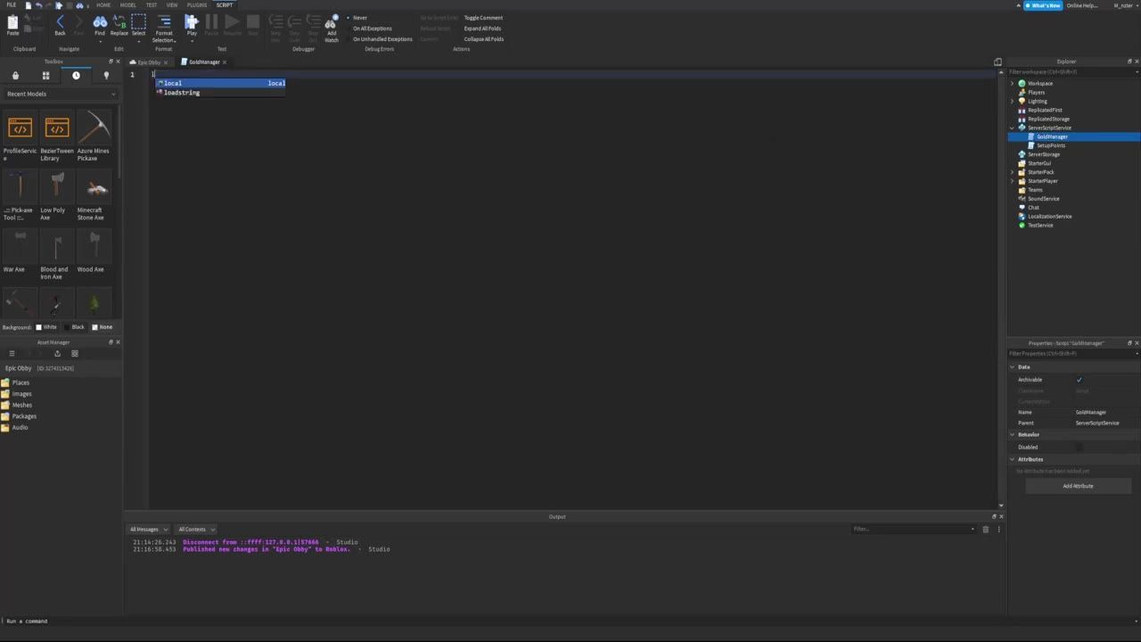Viewport: 1141px width, 642px height.
Task: Click Toggle Comment action
Action: coord(483,18)
